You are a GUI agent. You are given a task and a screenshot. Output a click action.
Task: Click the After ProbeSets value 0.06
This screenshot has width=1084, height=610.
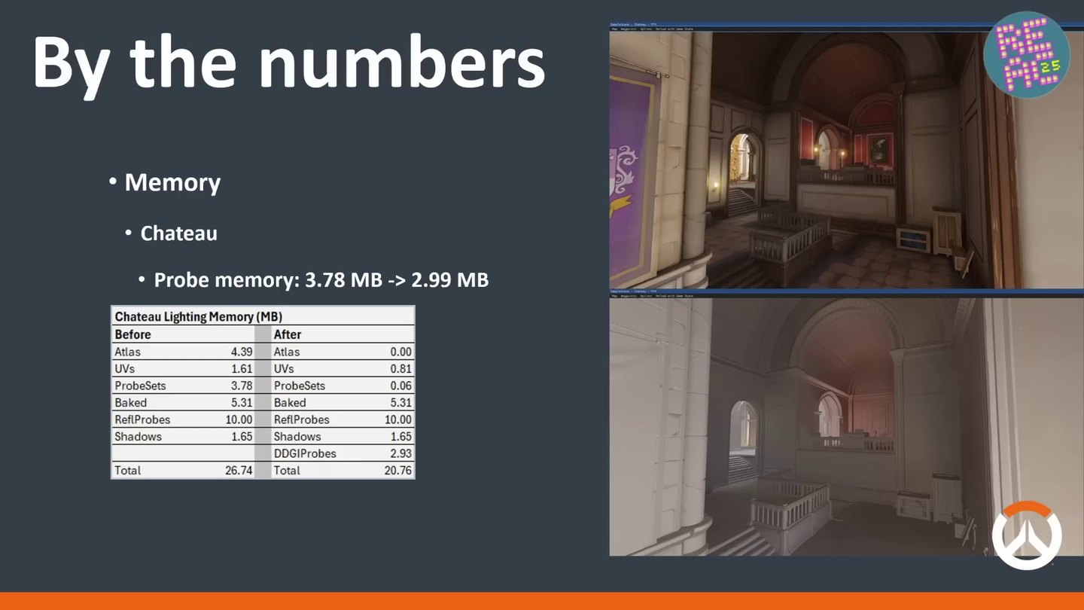click(x=400, y=386)
